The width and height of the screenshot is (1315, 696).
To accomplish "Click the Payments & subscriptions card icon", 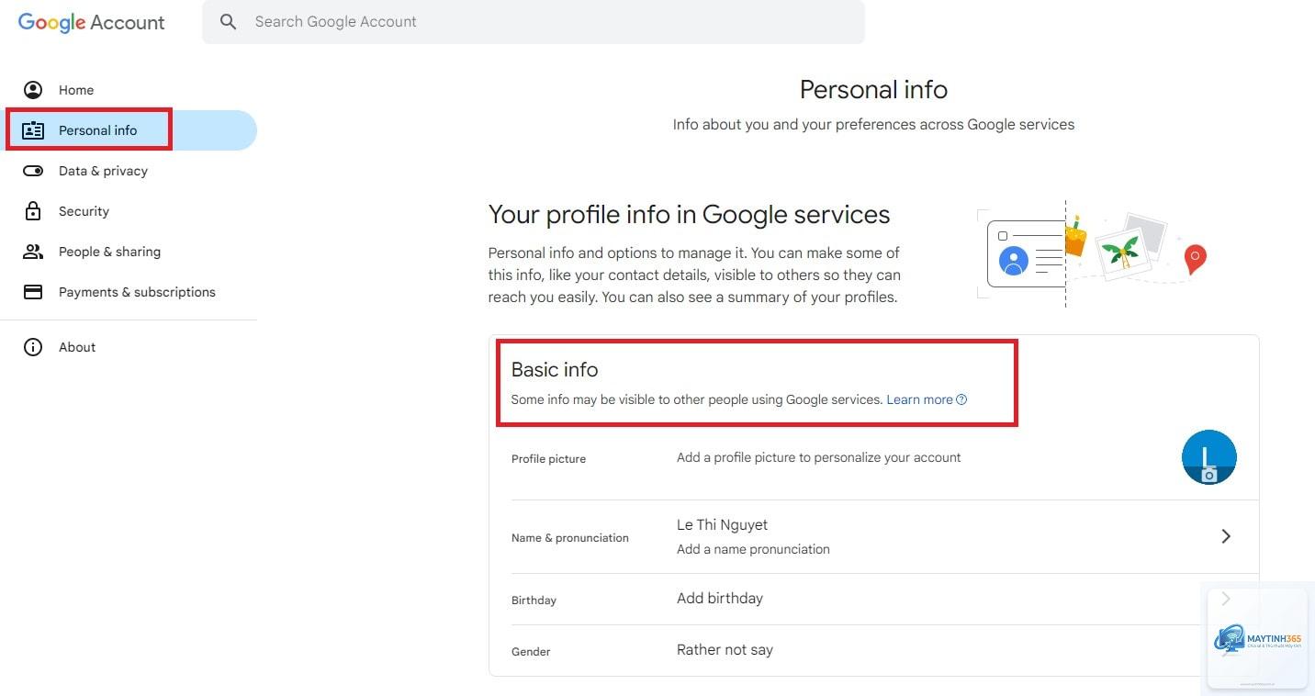I will (33, 292).
